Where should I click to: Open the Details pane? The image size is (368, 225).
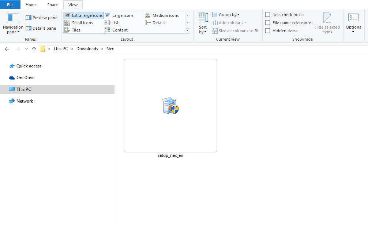[41, 28]
